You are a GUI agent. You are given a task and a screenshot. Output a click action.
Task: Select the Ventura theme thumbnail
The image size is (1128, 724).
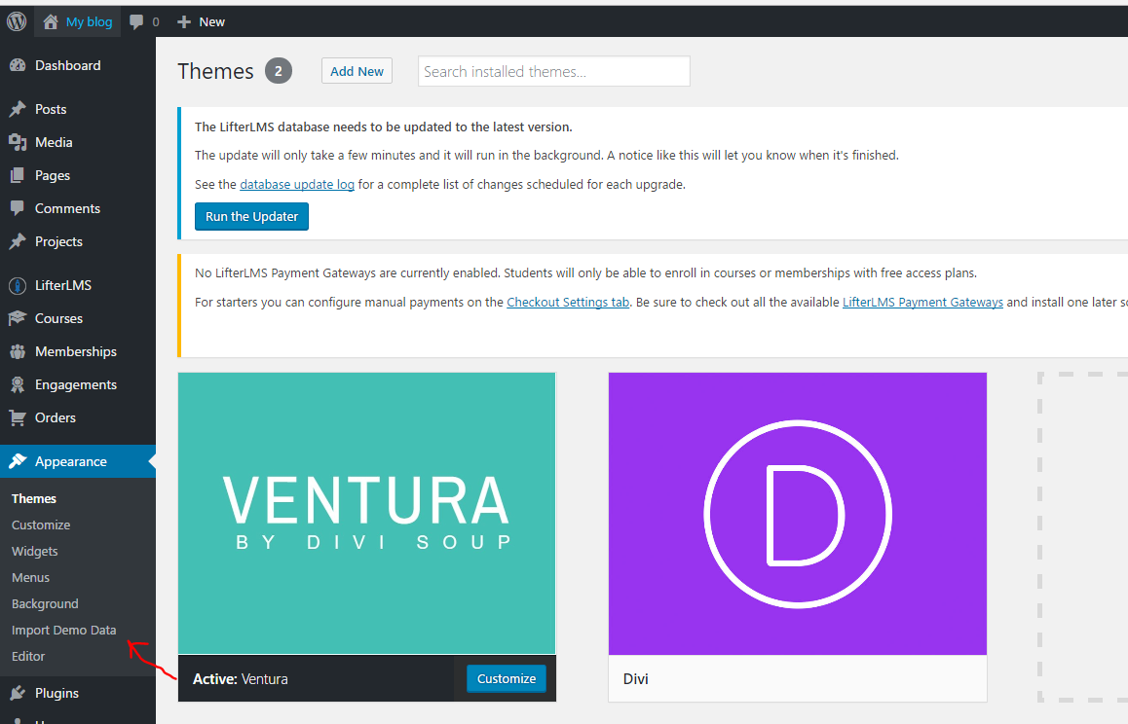(367, 514)
